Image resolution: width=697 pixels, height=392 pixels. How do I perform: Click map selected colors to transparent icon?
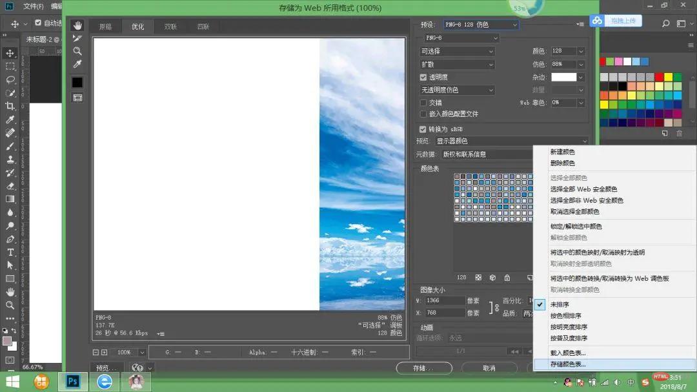478,278
